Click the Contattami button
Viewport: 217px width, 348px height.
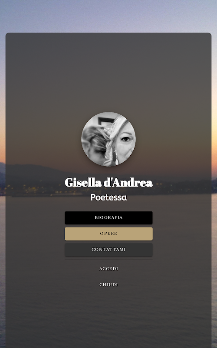coord(108,250)
